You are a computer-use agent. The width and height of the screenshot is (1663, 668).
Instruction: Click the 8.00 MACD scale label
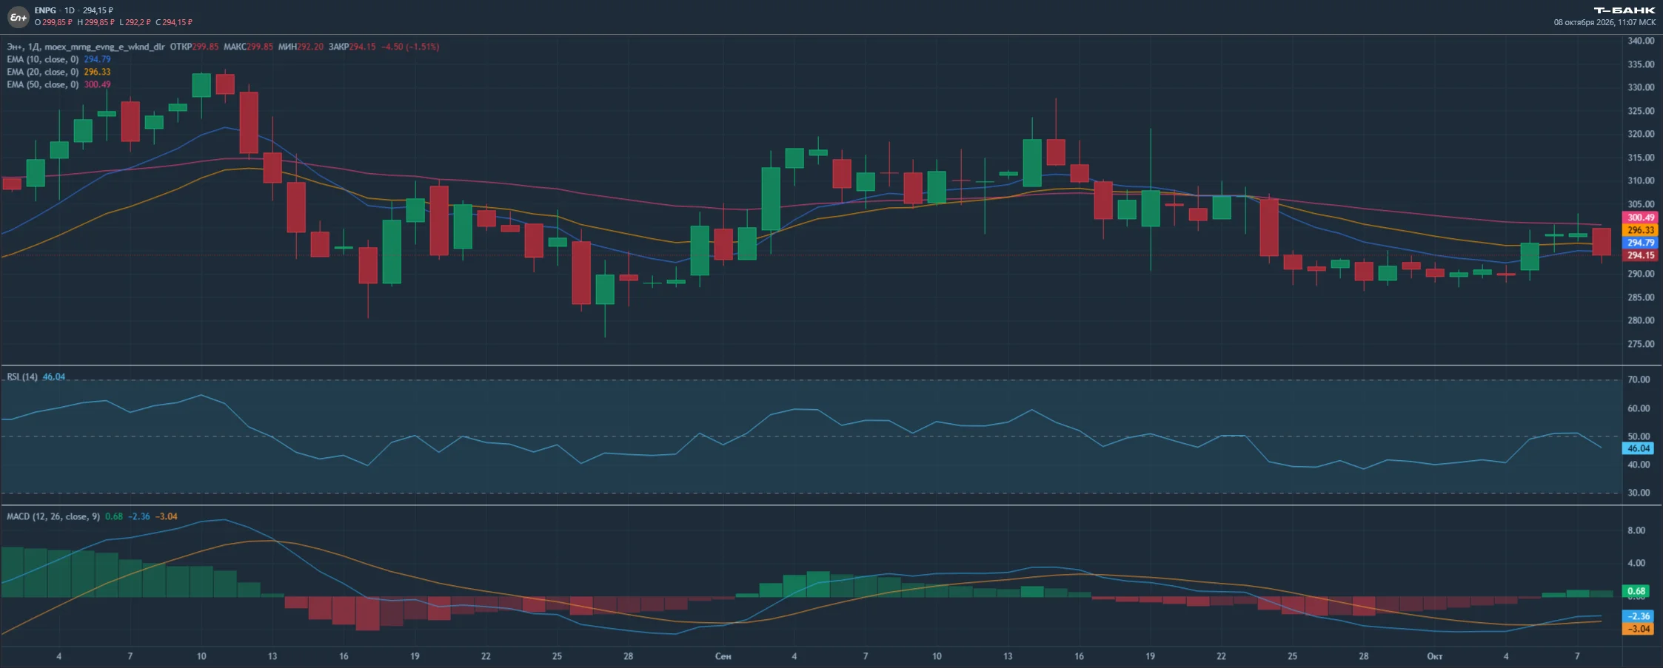[1636, 530]
